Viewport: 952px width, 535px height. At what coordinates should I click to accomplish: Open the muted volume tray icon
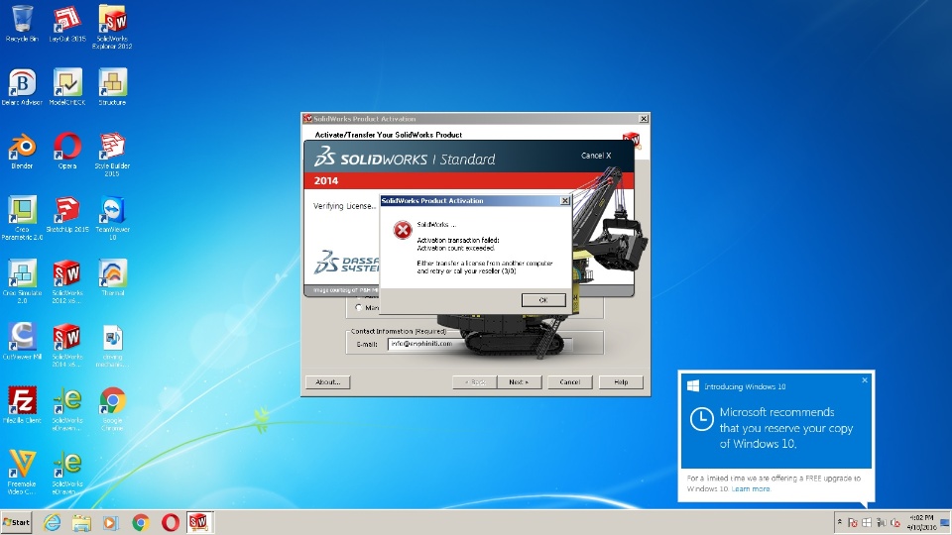click(x=894, y=523)
